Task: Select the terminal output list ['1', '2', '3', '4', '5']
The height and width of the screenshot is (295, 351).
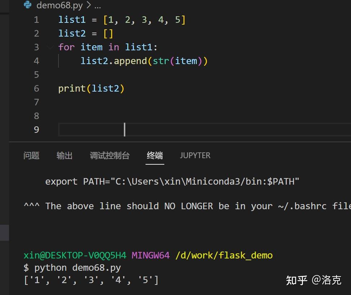Action: pos(91,280)
